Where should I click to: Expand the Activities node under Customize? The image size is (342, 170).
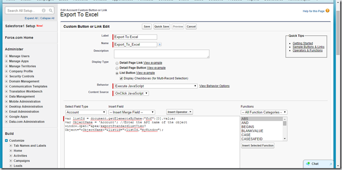11,155
